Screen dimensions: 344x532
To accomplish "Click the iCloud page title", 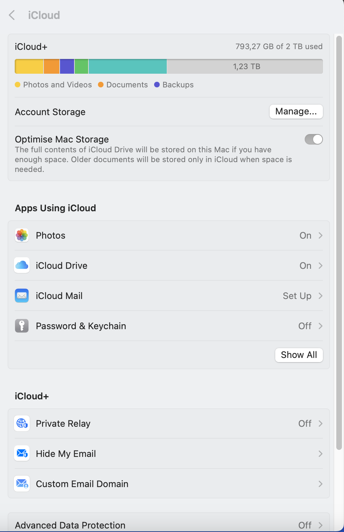I will click(x=44, y=15).
